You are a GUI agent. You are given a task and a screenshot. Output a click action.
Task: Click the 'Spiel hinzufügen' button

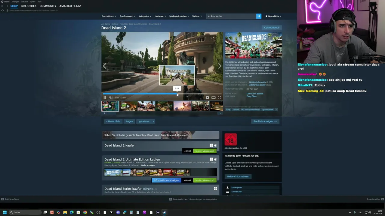(10, 199)
